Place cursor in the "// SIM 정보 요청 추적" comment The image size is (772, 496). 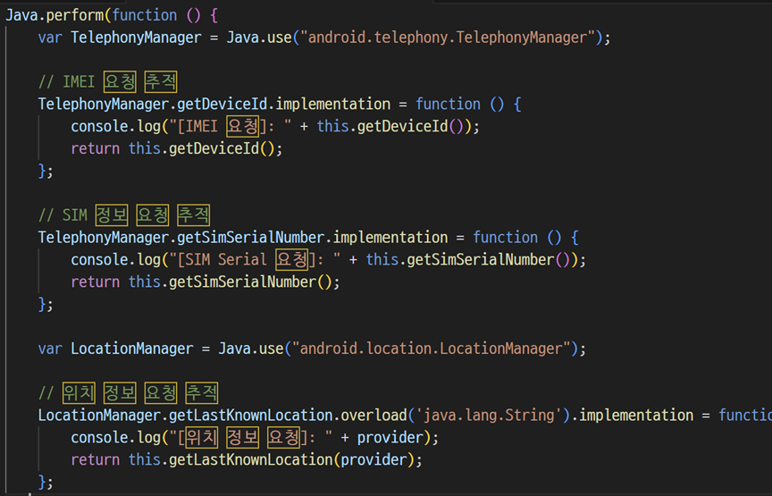(123, 215)
